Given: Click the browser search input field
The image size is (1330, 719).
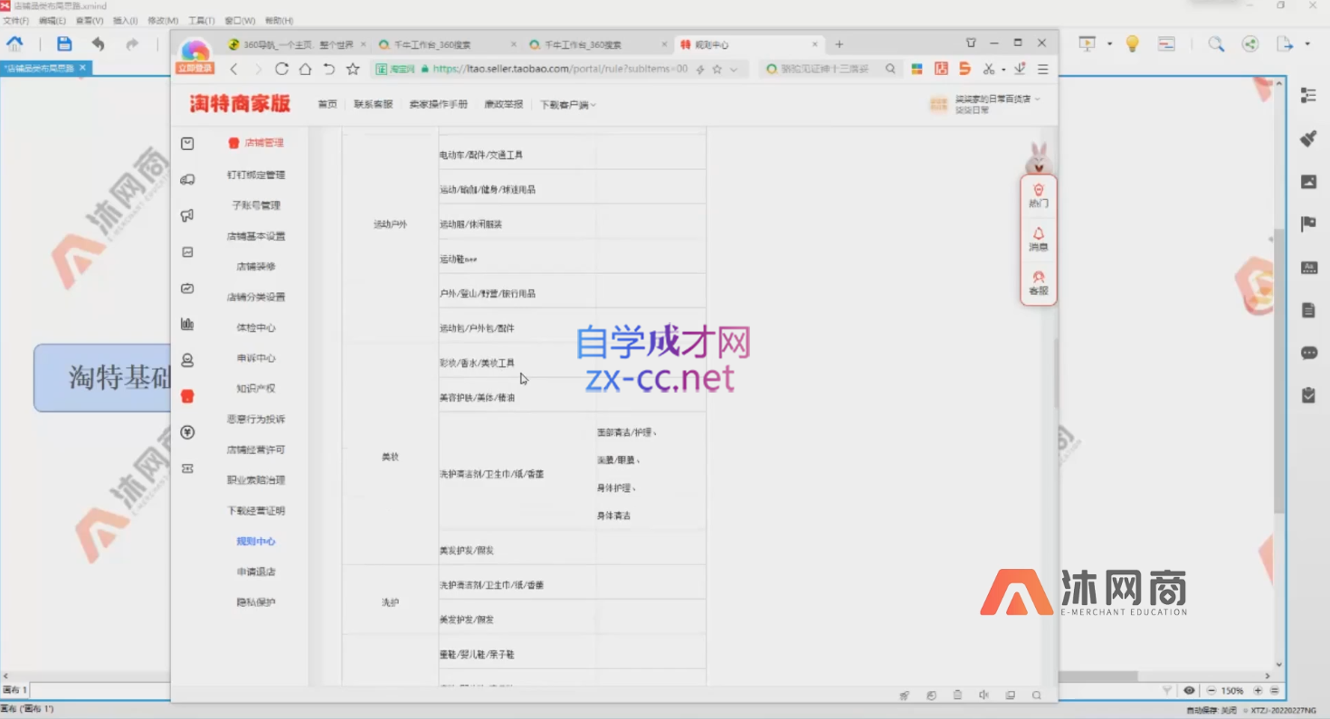Looking at the screenshot, I should [x=831, y=69].
